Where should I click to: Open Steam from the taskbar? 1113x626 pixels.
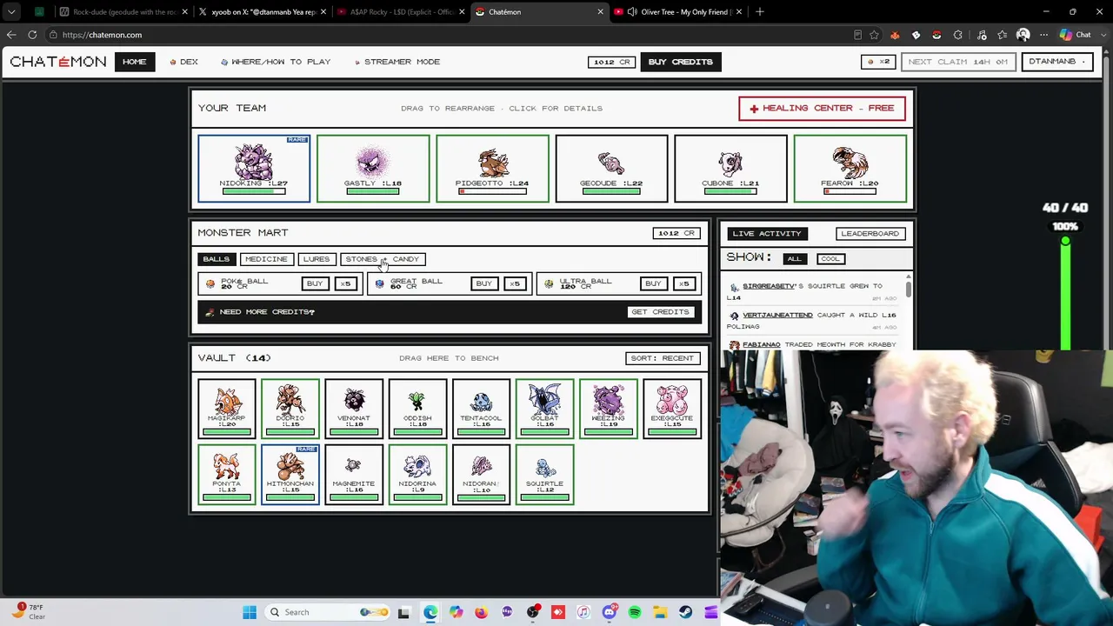pyautogui.click(x=685, y=612)
